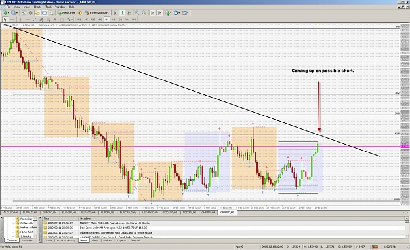Select the arrow Cursor tool
410x250 pixels.
tap(5, 20)
